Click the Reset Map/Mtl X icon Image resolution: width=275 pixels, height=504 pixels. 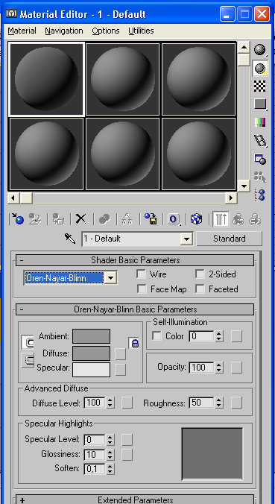coord(80,219)
